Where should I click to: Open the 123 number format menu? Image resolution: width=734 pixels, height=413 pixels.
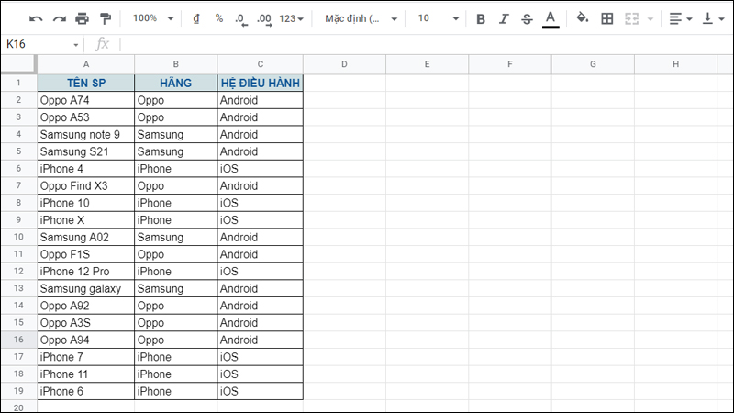click(292, 18)
